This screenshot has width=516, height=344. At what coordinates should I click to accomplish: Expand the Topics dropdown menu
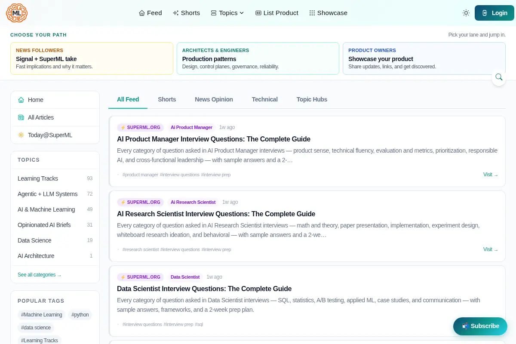[x=227, y=13]
